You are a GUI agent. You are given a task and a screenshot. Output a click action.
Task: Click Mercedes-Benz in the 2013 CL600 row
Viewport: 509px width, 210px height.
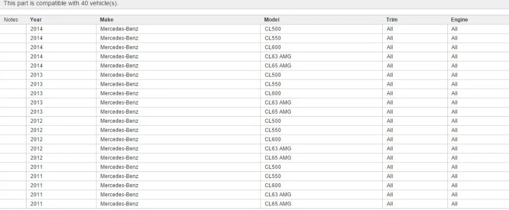(x=119, y=93)
